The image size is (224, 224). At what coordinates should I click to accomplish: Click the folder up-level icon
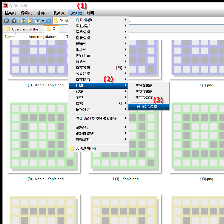coord(23,21)
